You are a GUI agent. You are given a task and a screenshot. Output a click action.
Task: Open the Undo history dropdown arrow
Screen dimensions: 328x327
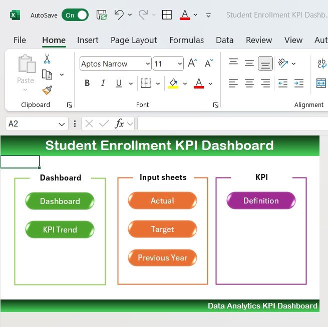click(x=130, y=15)
